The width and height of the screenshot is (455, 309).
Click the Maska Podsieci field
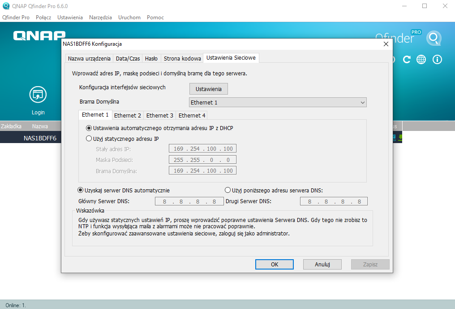coord(202,160)
